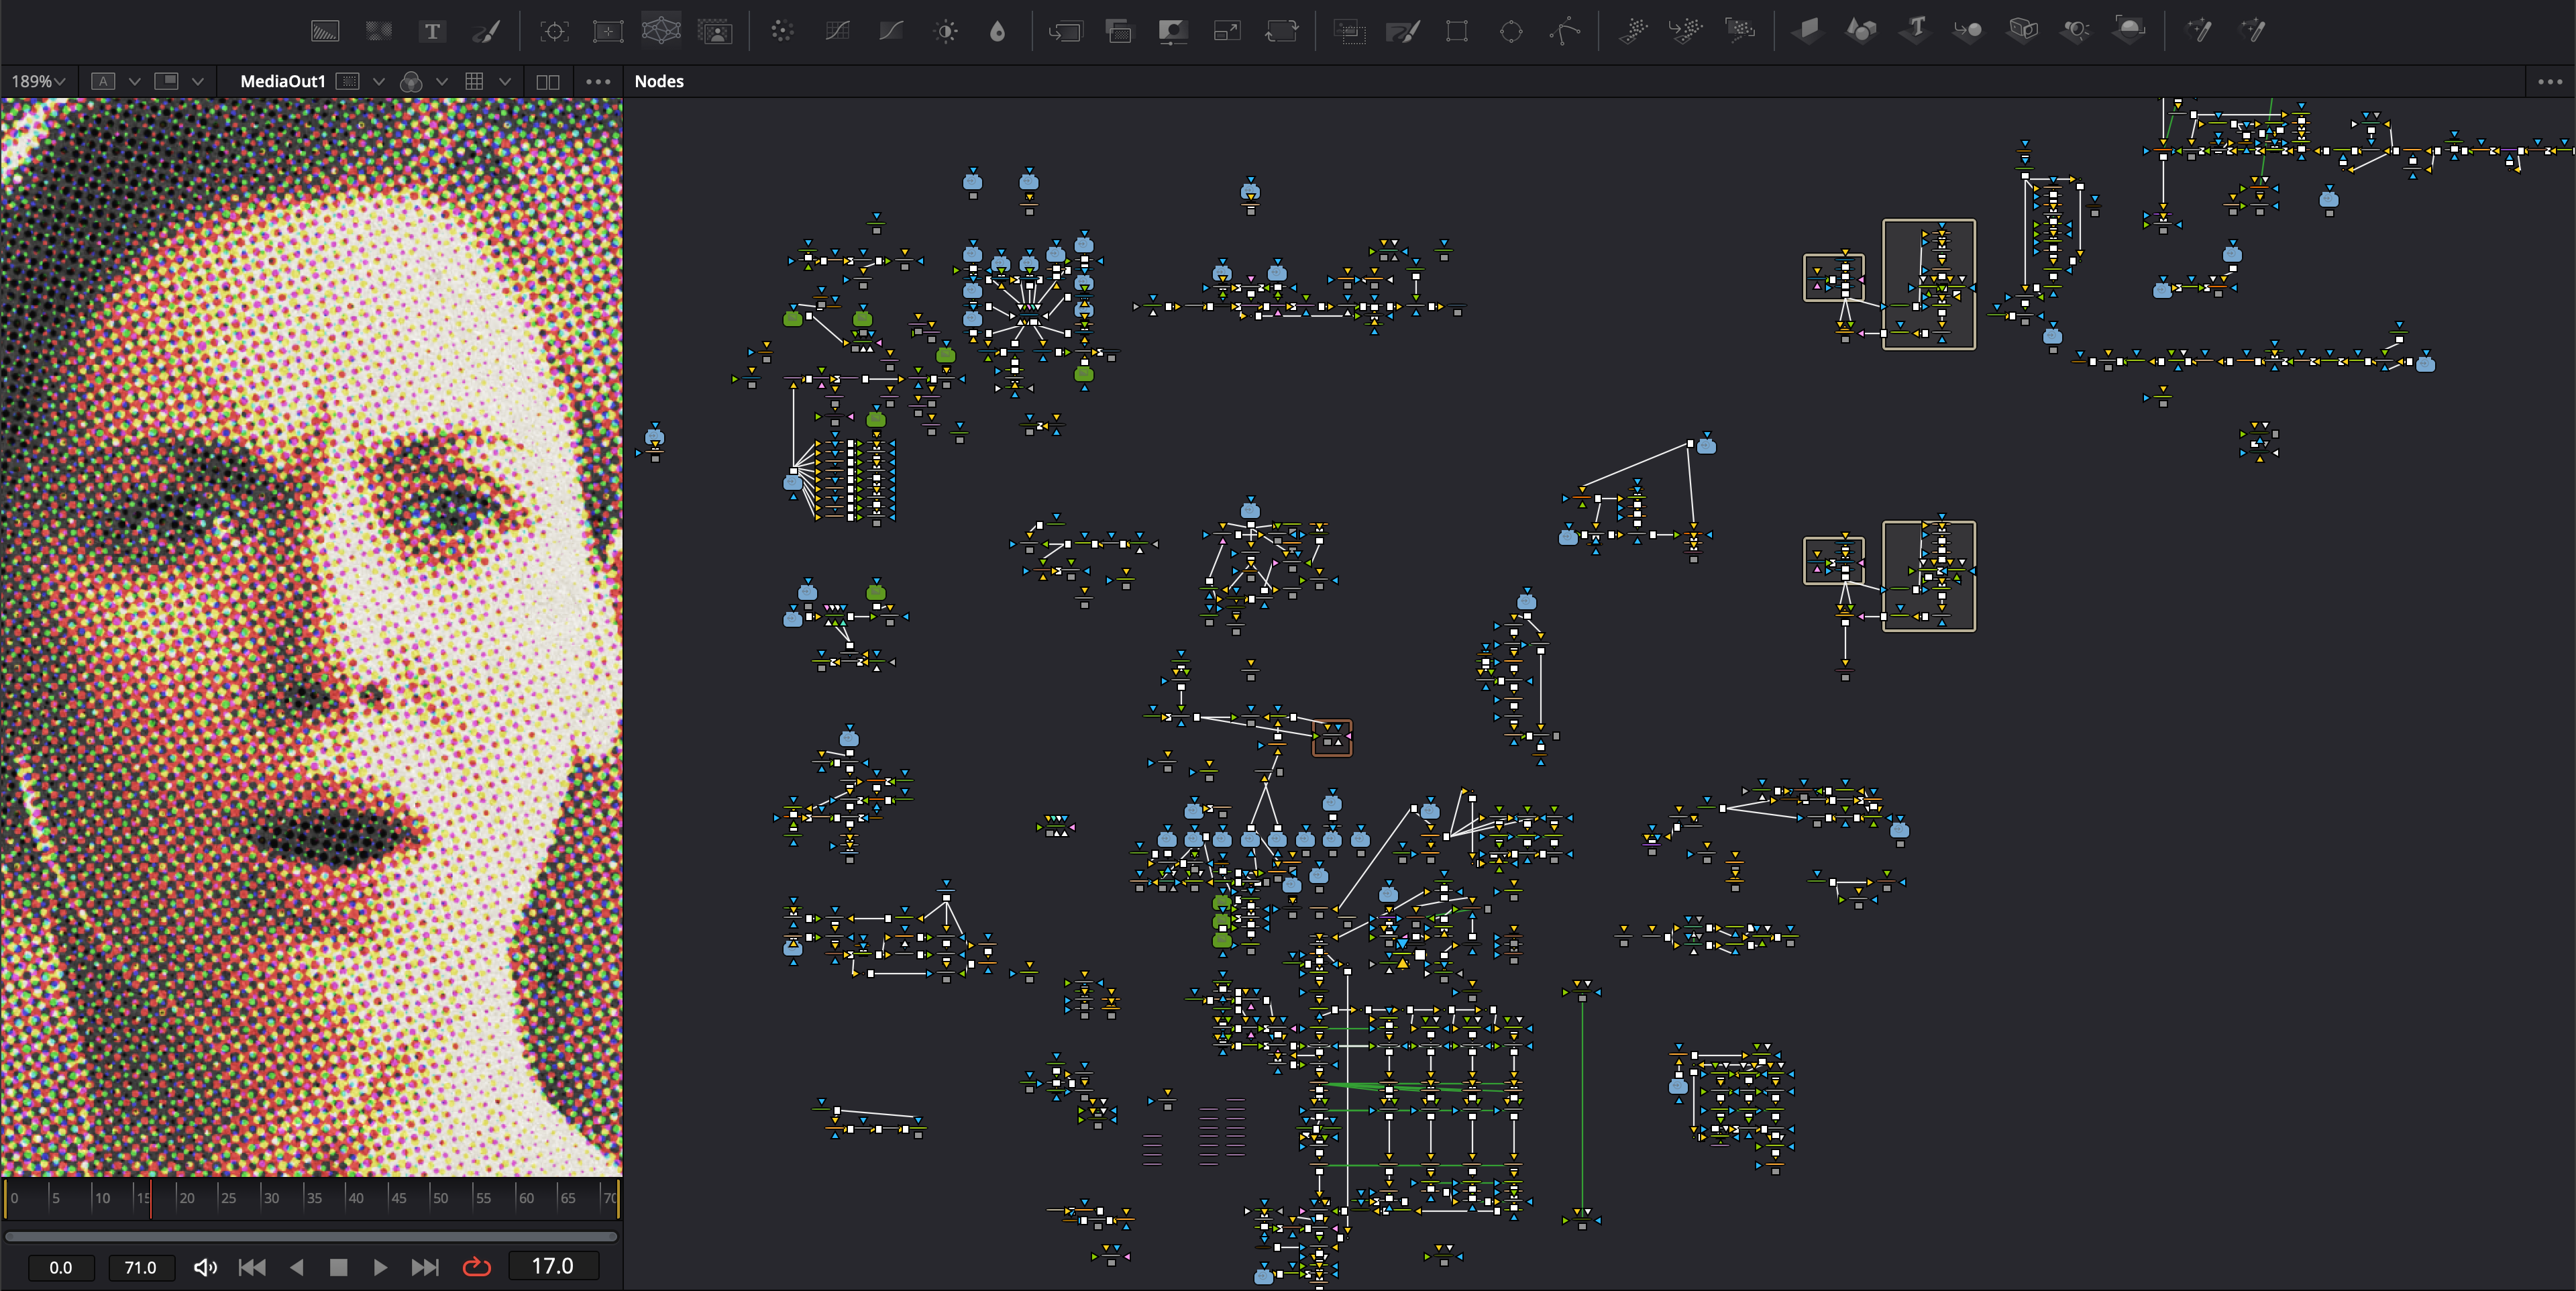Add a Text+ node from toolbar
This screenshot has width=2576, height=1291.
pyautogui.click(x=432, y=31)
